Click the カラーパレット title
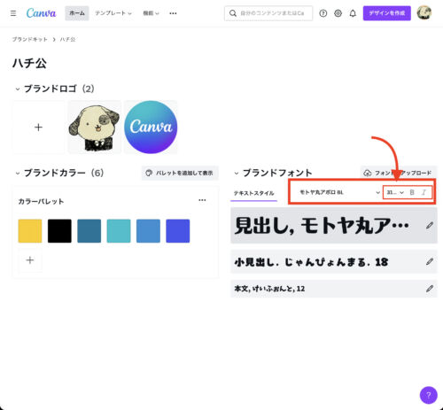Viewport: 443px width, 410px height. point(41,201)
